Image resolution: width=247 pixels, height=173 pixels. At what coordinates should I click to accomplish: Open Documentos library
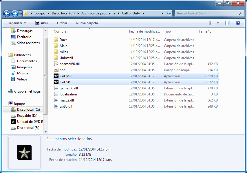point(27,61)
